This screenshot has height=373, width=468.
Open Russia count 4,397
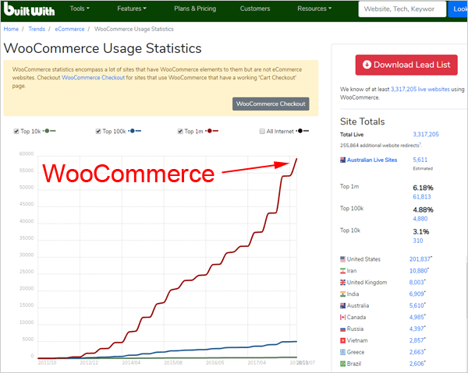417,329
